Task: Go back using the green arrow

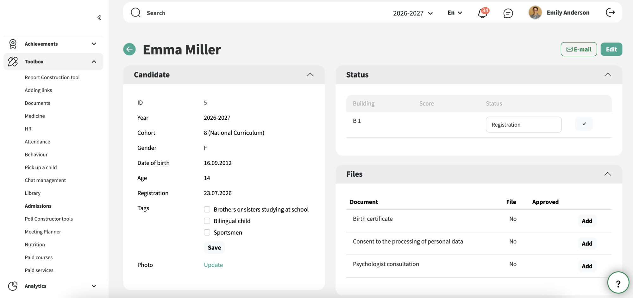Action: (x=129, y=49)
